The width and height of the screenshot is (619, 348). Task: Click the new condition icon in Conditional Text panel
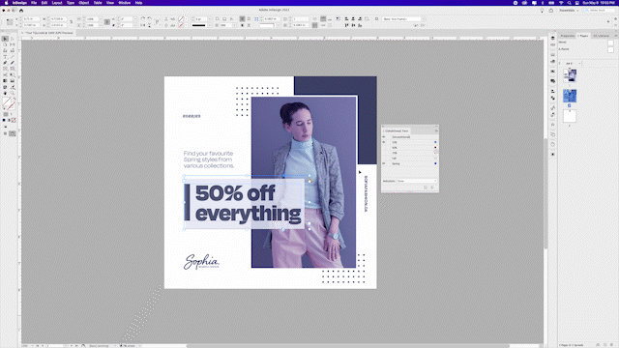click(x=426, y=188)
